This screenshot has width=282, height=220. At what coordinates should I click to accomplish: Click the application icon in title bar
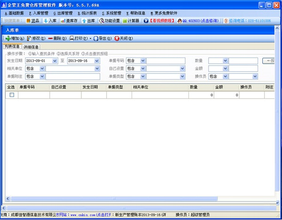point(4,5)
